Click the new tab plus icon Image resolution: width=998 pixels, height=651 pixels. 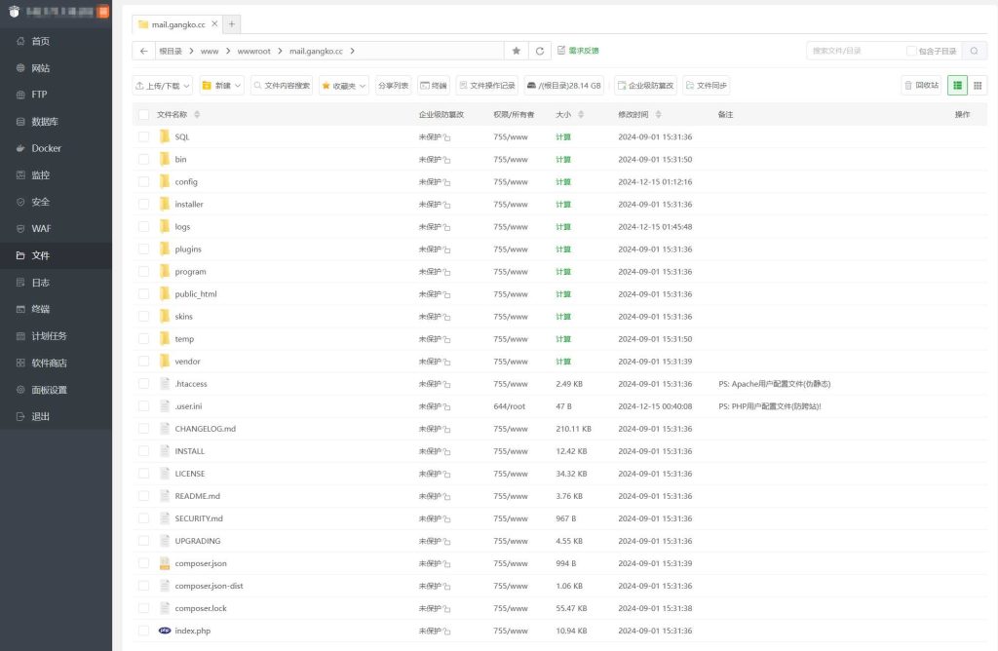(231, 23)
